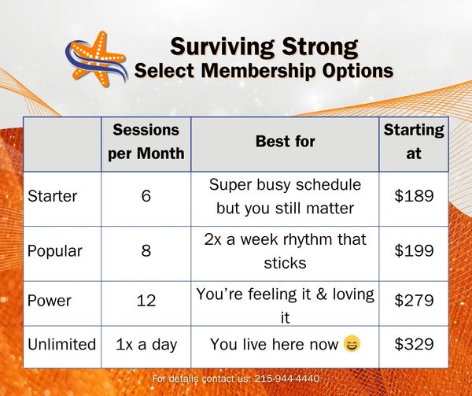Select the "Starting at" column header
This screenshot has width=472, height=396.
414,142
